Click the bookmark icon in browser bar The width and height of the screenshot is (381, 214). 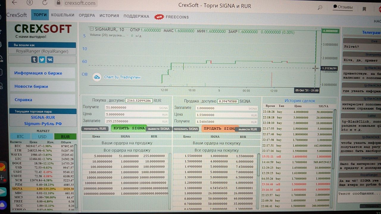[364, 9]
